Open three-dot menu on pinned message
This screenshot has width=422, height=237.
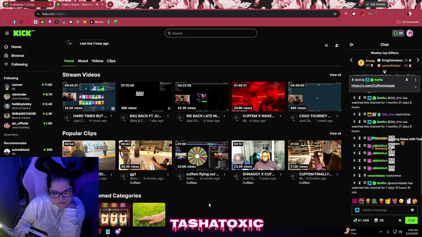(415, 80)
